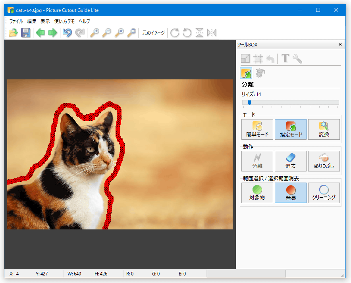Maximize the application window
This screenshot has width=351, height=283.
pyautogui.click(x=318, y=10)
